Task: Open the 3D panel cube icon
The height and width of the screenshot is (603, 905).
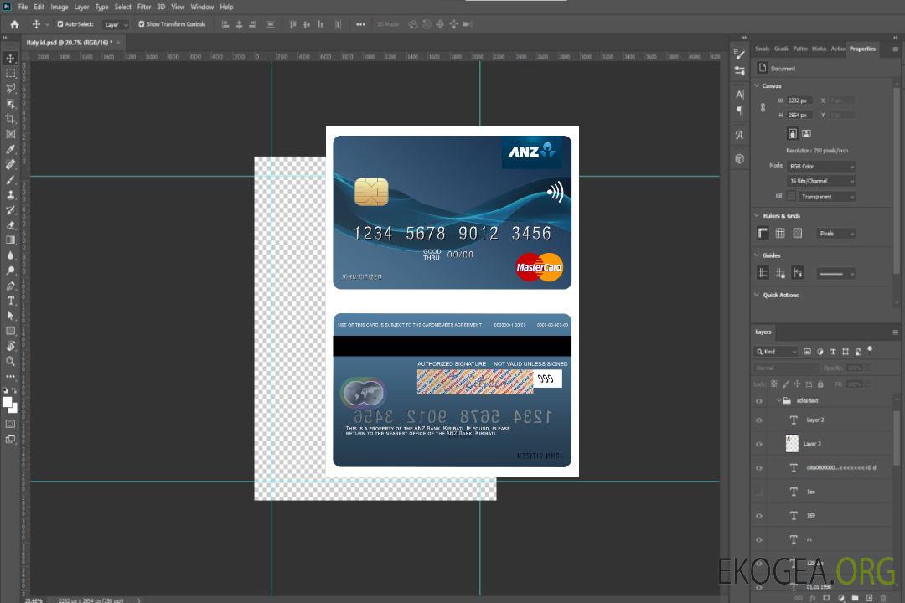Action: click(740, 158)
